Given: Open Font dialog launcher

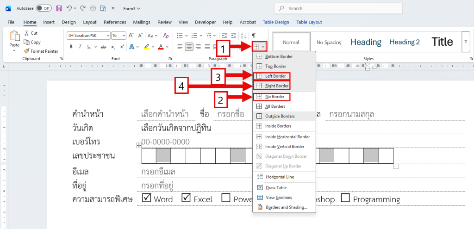Looking at the screenshot, I should pos(170,59).
